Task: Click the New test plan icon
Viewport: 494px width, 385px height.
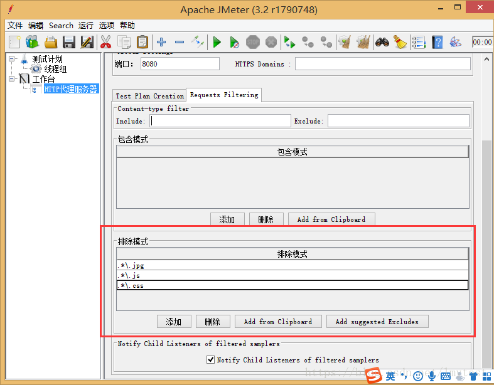Action: 14,42
